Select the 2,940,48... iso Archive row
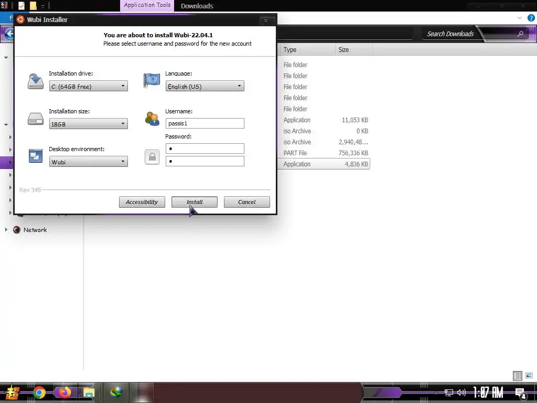The image size is (537, 403). pyautogui.click(x=325, y=142)
